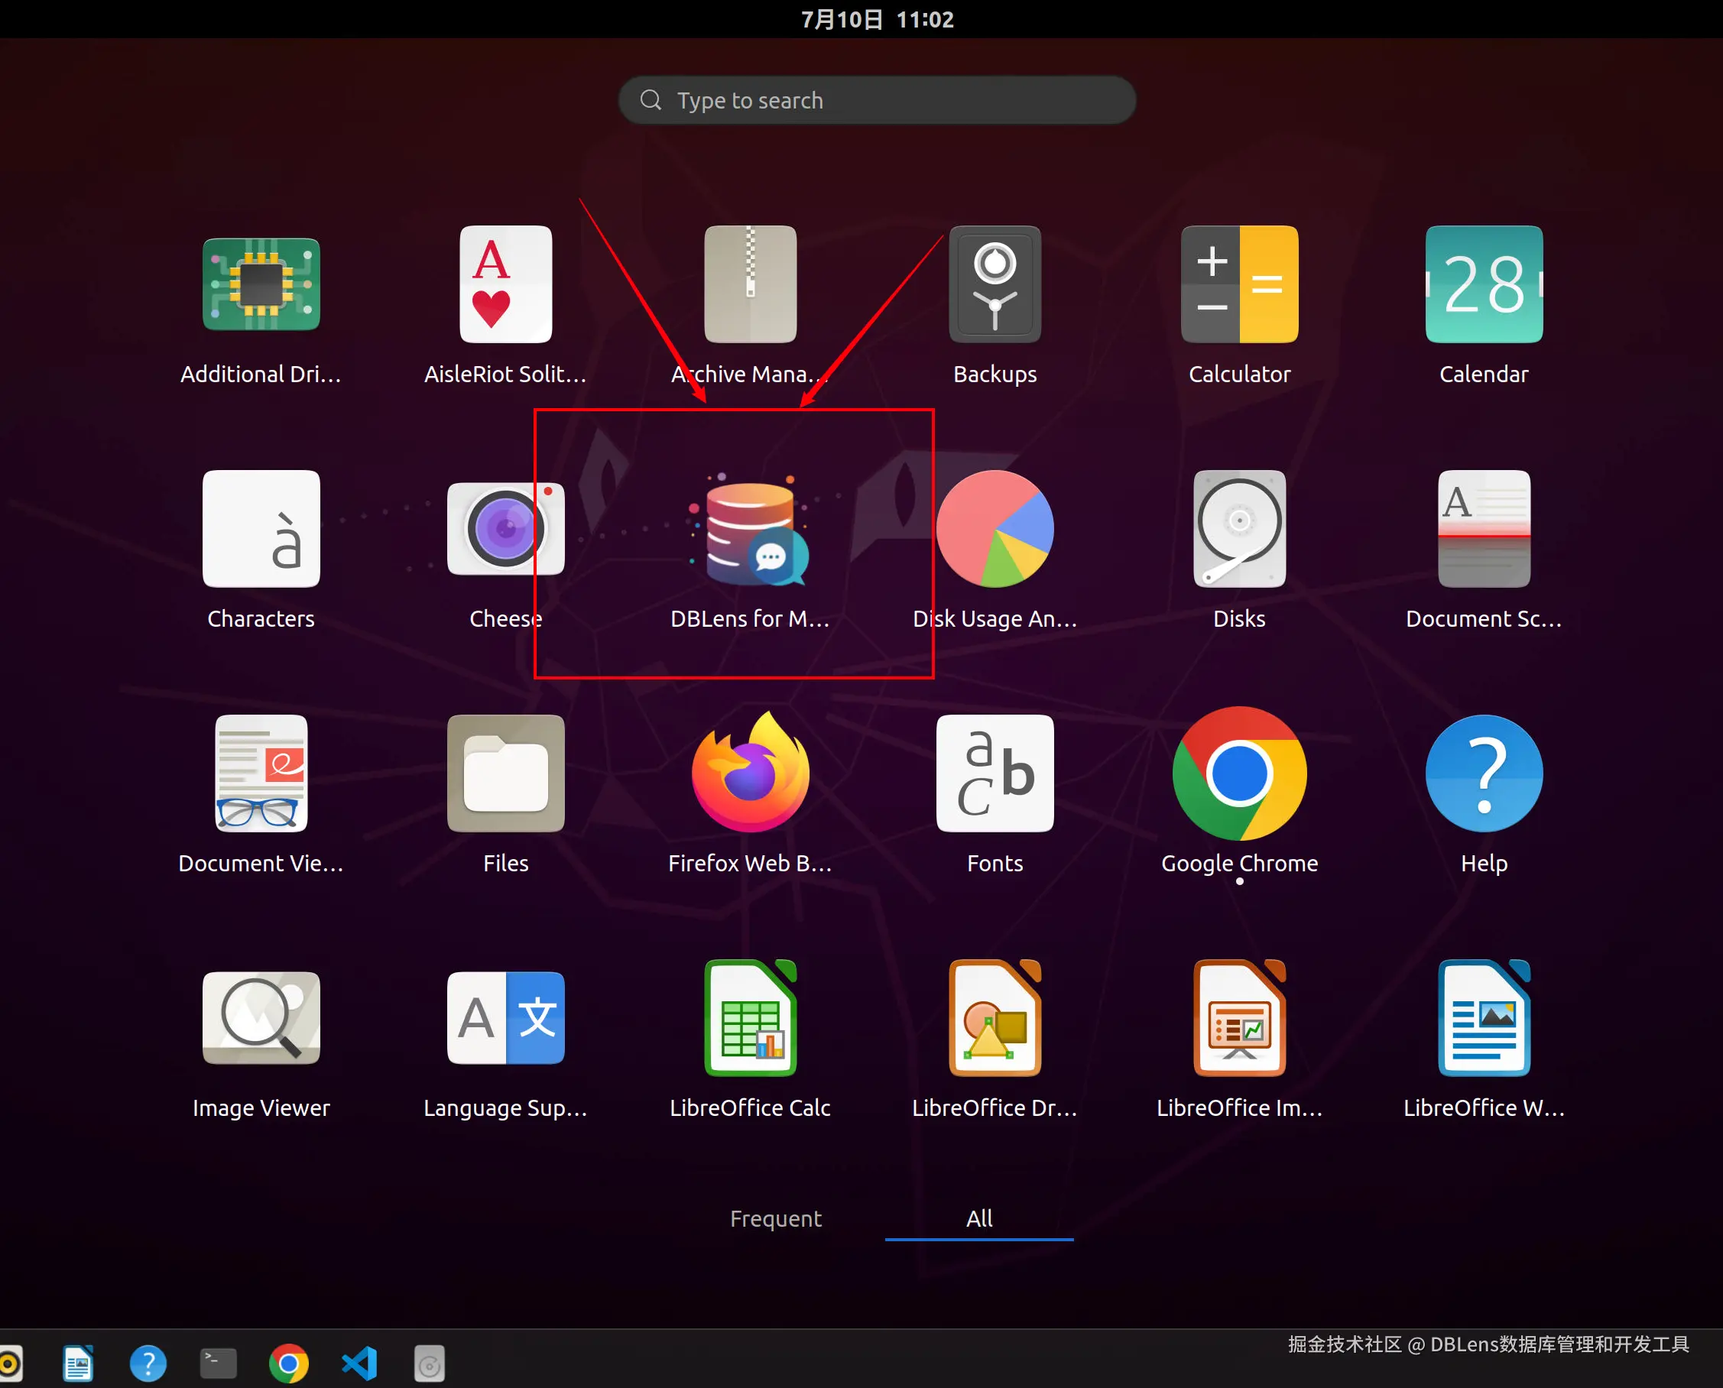1723x1388 pixels.
Task: Open the Cheese camera app
Action: click(505, 530)
